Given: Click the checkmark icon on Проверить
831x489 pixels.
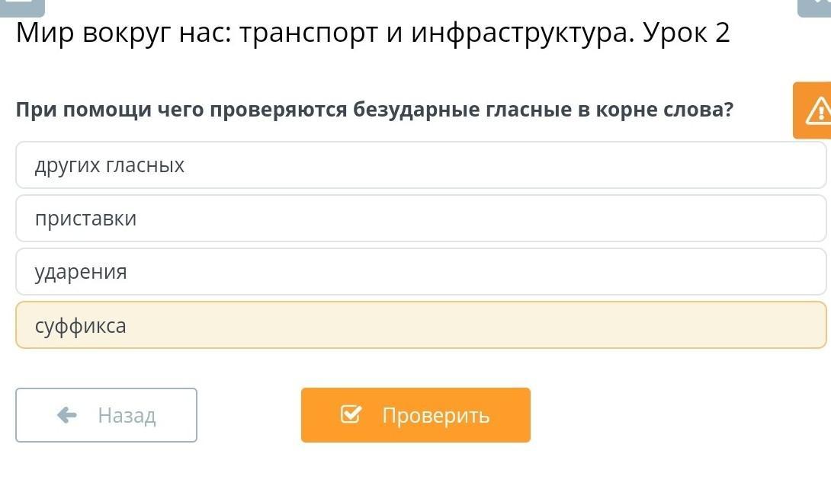Looking at the screenshot, I should click(351, 415).
